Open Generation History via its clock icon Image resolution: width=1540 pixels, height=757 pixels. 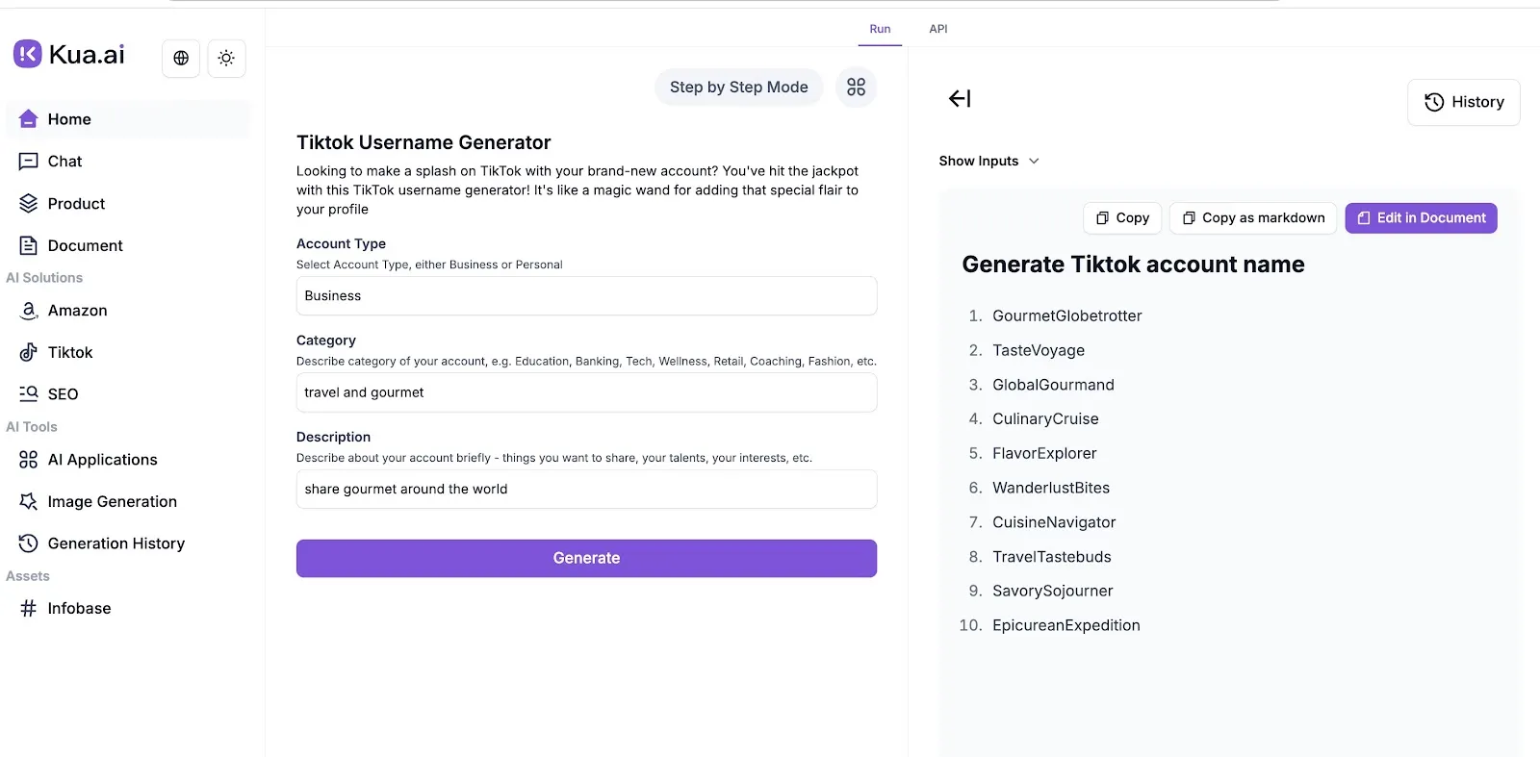tap(28, 543)
